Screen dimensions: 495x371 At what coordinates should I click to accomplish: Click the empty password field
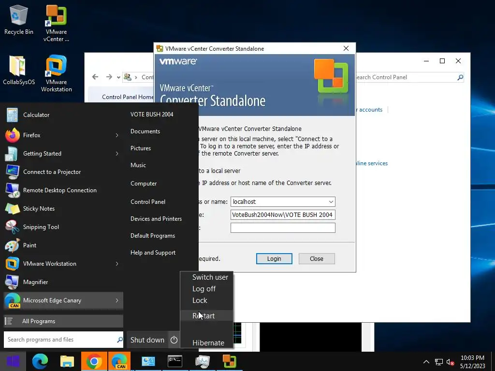pyautogui.click(x=283, y=228)
